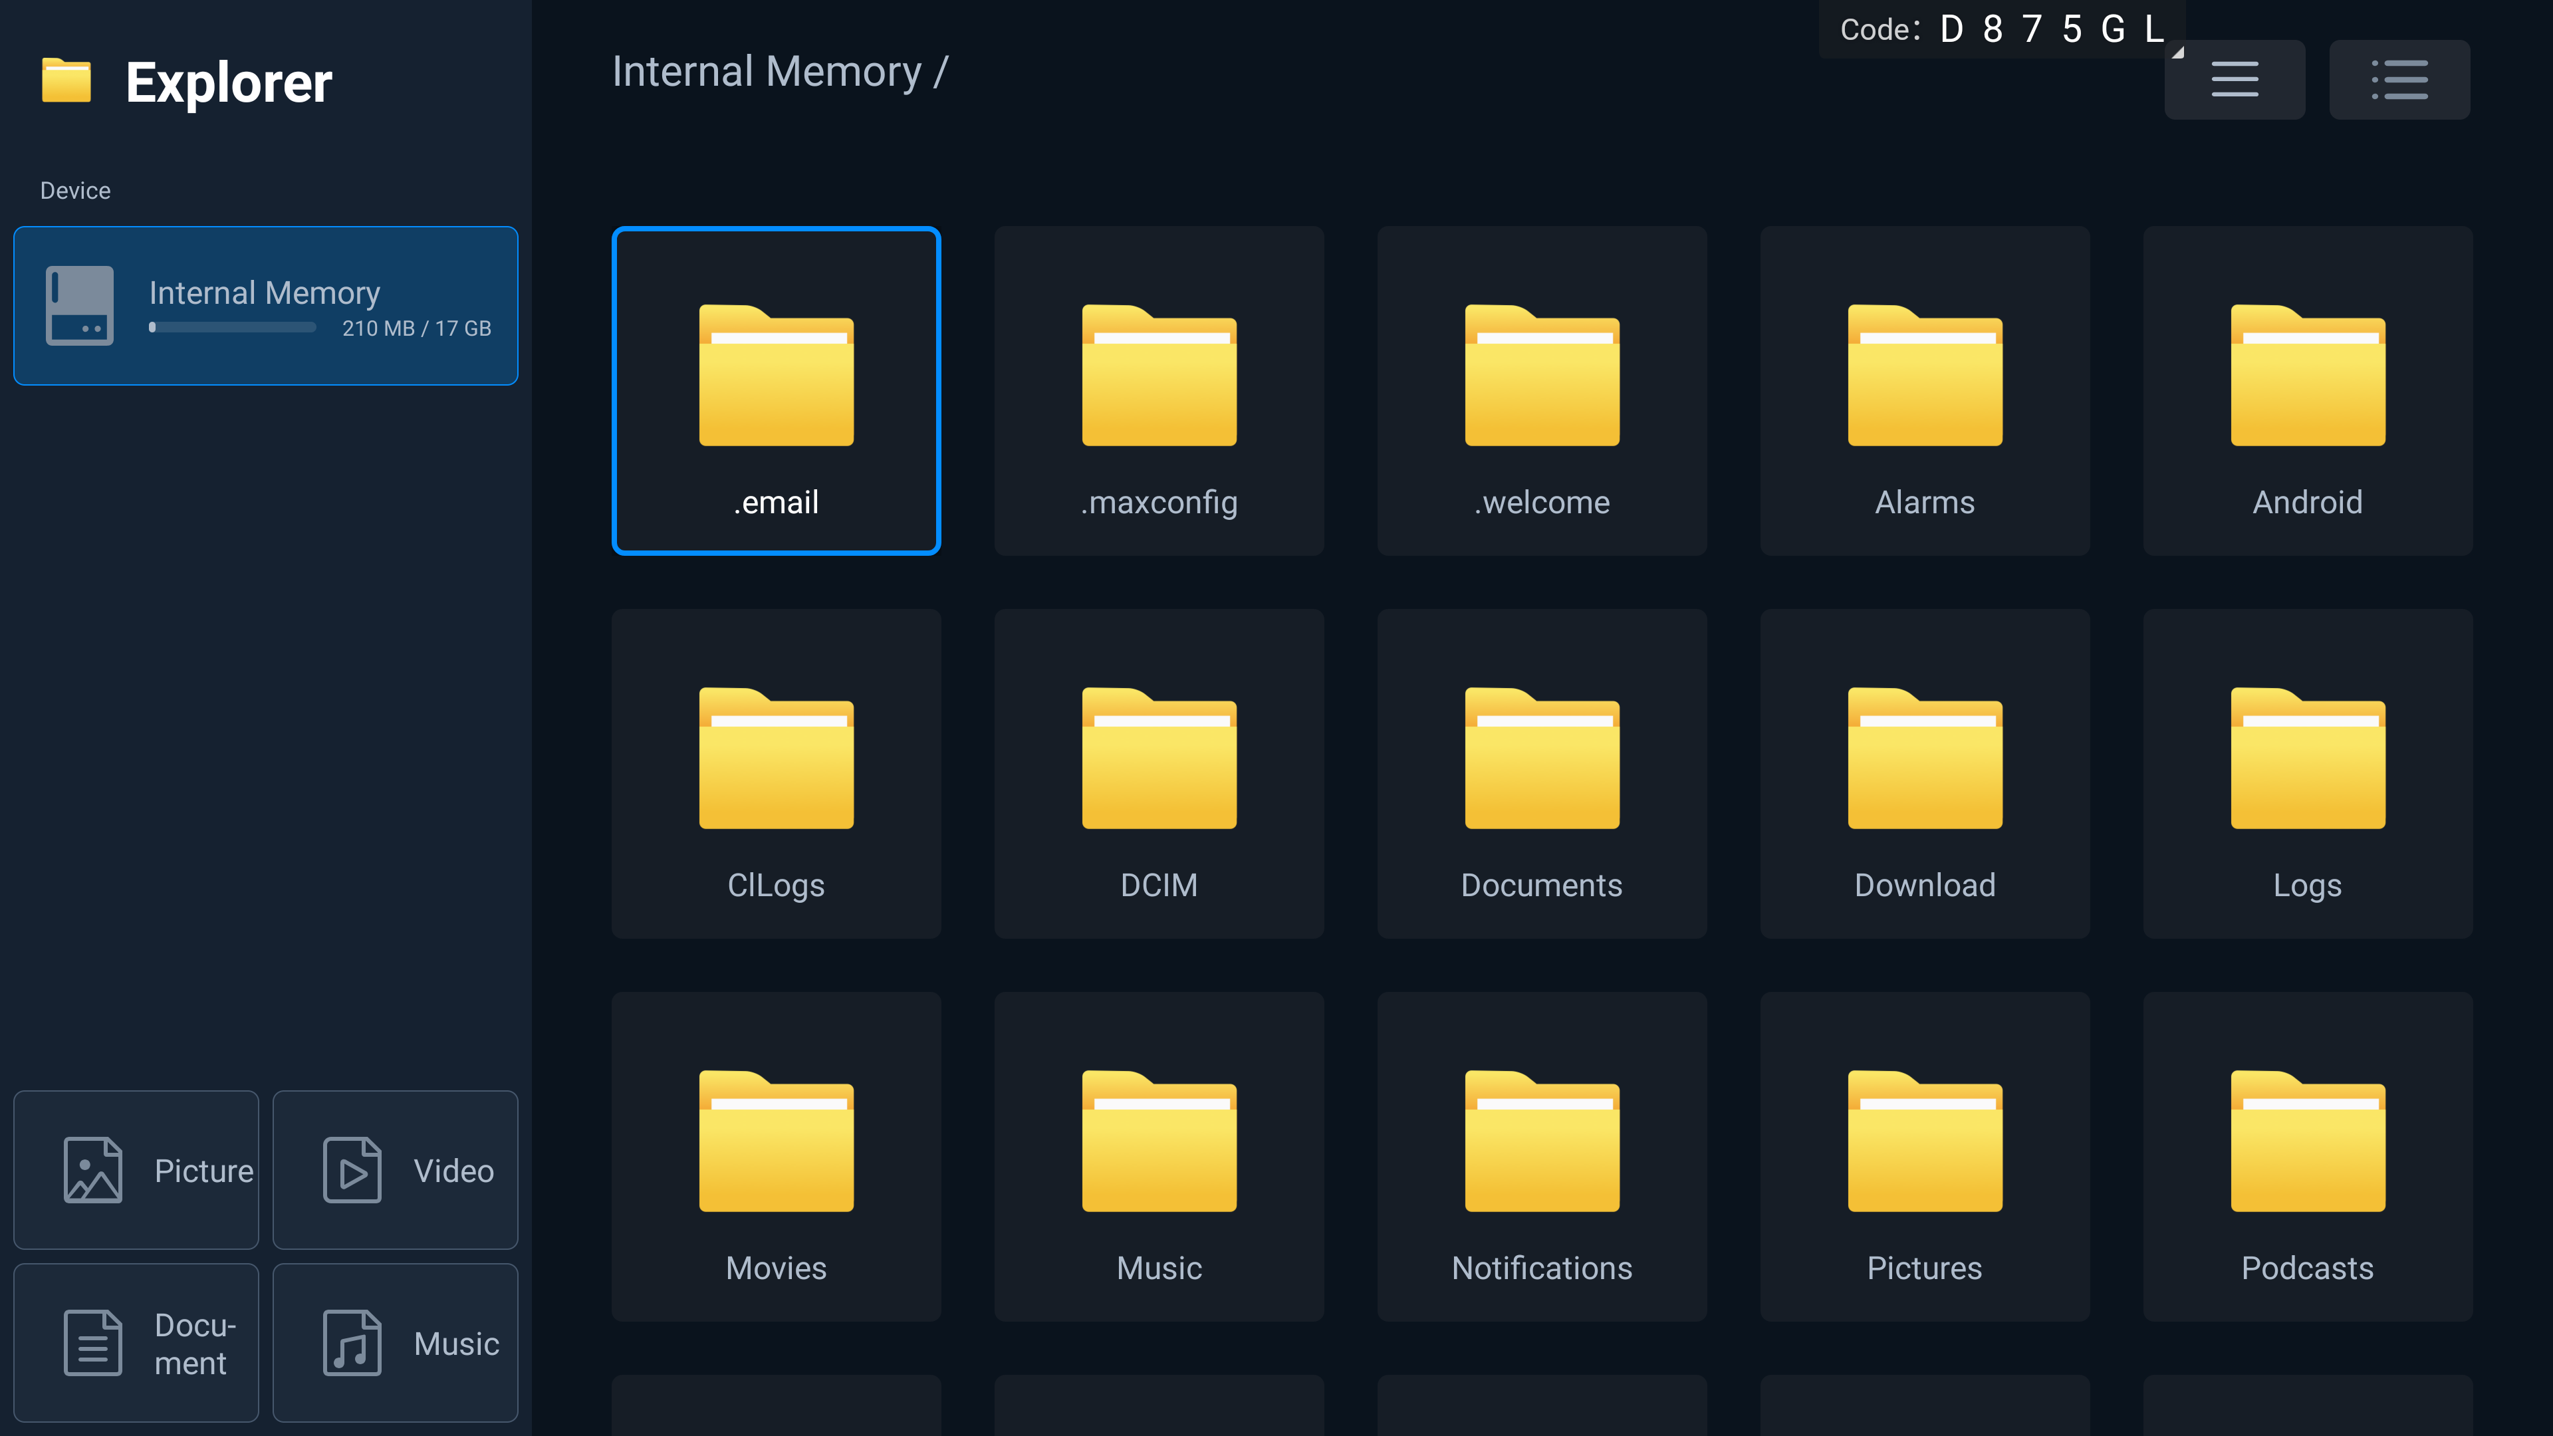Open the Podcasts folder
This screenshot has height=1436, width=2553.
click(x=2306, y=1155)
